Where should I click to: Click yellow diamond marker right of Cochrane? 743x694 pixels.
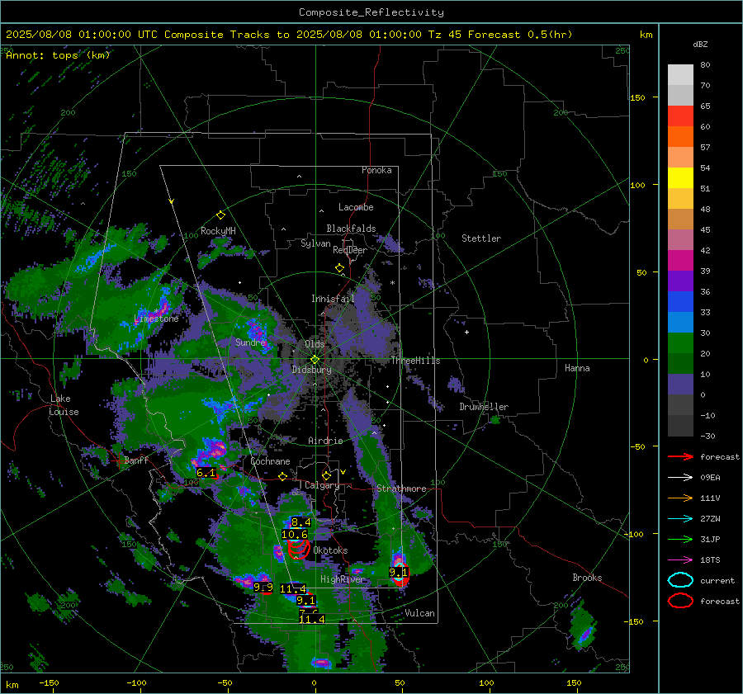pyautogui.click(x=283, y=477)
